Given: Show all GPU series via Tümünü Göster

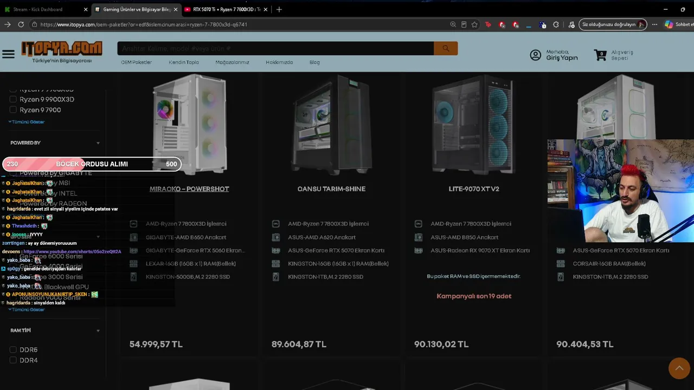Looking at the screenshot, I should tap(27, 309).
